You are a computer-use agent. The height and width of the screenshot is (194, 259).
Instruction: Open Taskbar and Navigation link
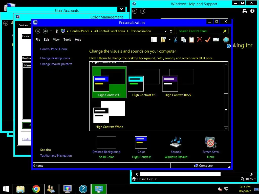coord(56,156)
